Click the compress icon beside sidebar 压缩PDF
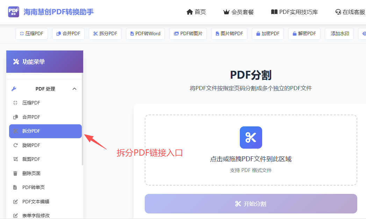Screen dimensions: 366x219 [x=15, y=103]
